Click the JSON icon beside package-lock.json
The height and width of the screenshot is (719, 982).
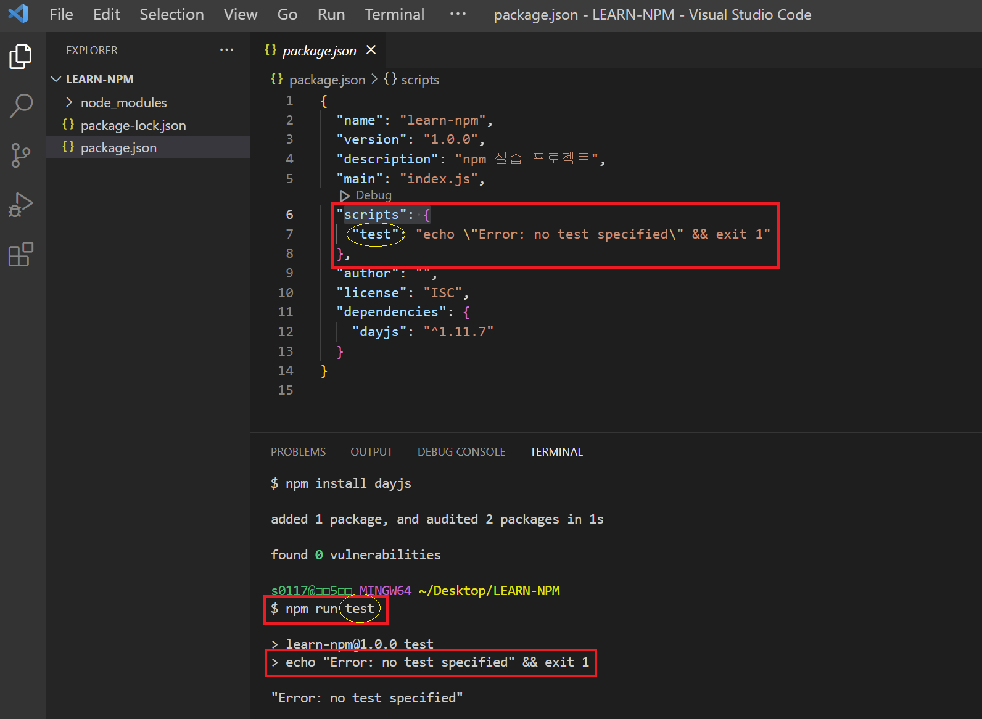(68, 125)
